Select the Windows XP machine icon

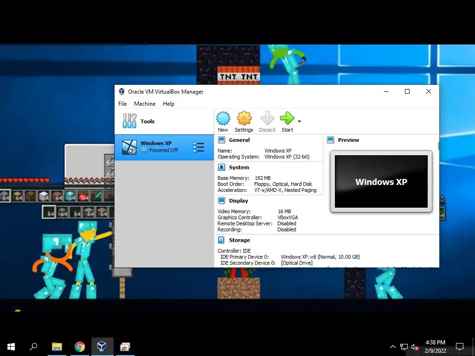(x=129, y=147)
